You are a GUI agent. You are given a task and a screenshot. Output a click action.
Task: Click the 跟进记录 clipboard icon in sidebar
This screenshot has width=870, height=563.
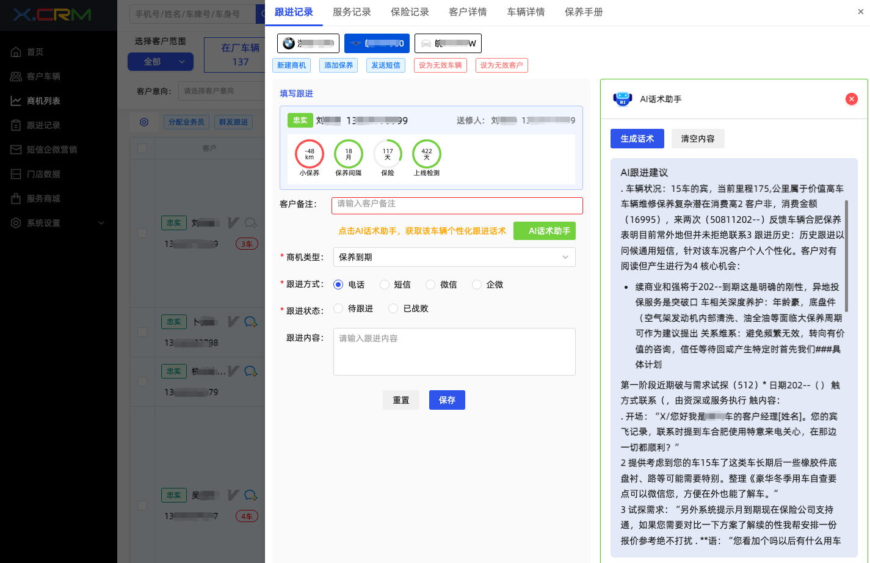click(x=16, y=125)
